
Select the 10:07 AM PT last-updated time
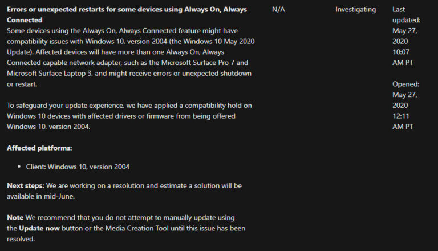click(403, 57)
